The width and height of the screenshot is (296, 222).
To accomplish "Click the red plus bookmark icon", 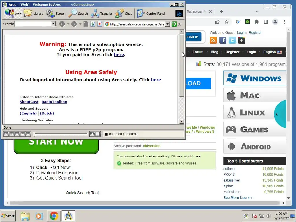I will (100, 24).
